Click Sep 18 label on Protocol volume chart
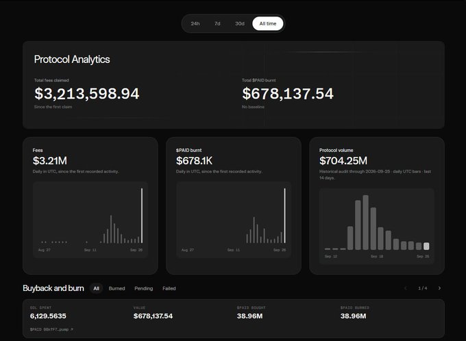This screenshot has width=466, height=341. click(377, 256)
